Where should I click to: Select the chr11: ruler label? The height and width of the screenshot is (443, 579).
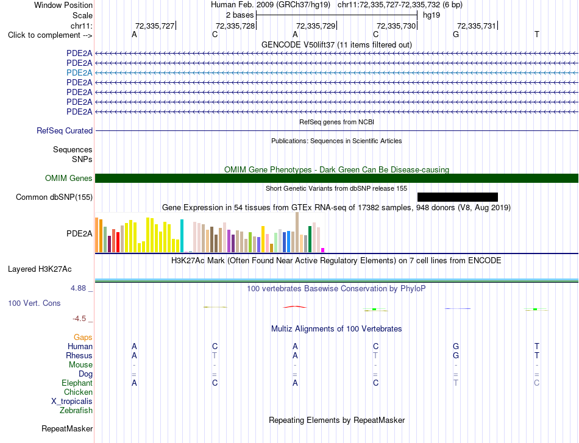tap(82, 26)
